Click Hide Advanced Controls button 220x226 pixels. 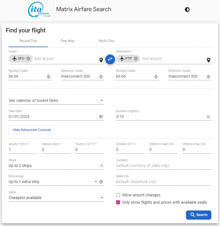[x=32, y=130]
